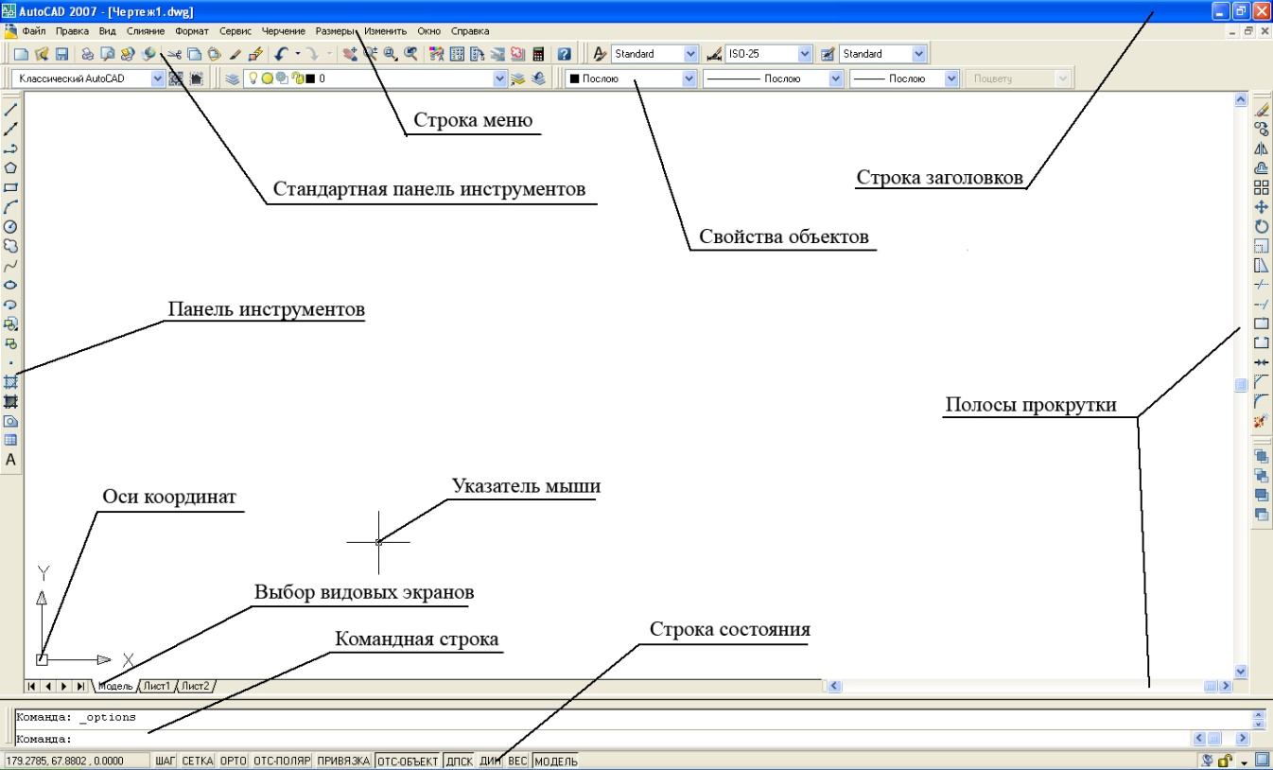Screen dimensions: 1273x770
Task: Select the Ellipse draw tool
Action: [x=11, y=284]
